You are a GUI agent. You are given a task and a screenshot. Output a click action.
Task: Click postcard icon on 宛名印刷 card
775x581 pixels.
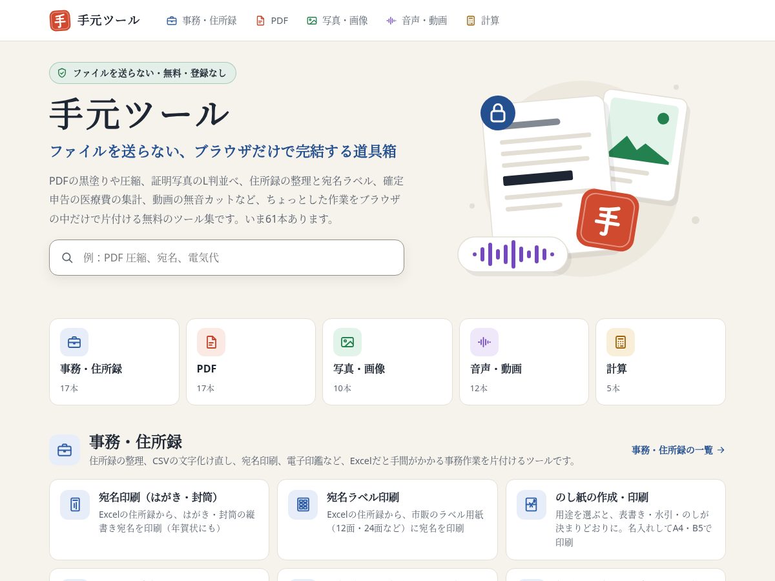pyautogui.click(x=75, y=505)
